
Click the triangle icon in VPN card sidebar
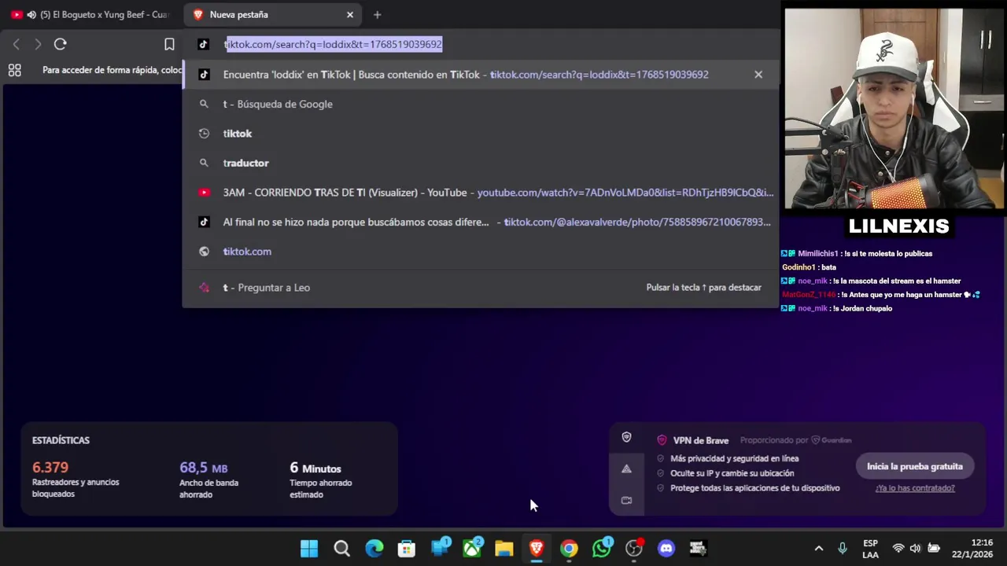click(x=626, y=469)
